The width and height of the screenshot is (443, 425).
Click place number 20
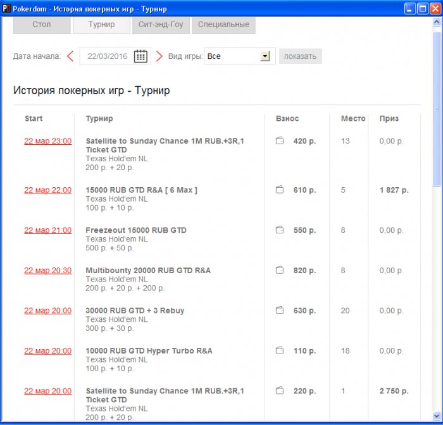(x=346, y=311)
